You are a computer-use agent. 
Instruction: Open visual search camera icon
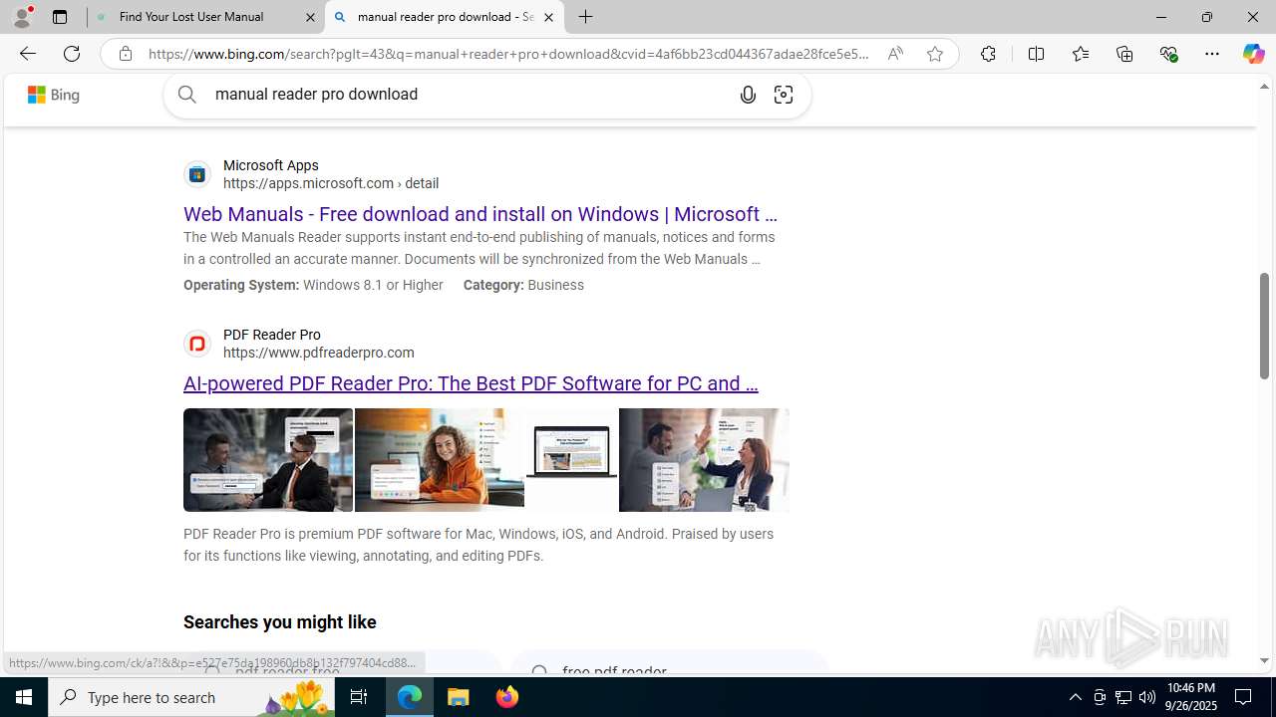tap(784, 95)
